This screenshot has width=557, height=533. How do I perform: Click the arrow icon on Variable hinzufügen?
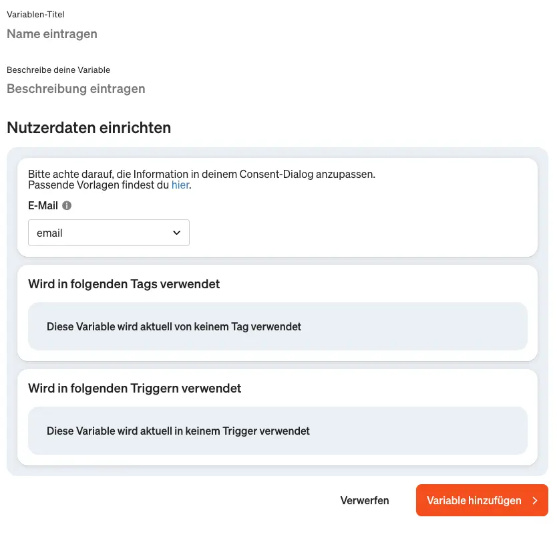[x=535, y=500]
